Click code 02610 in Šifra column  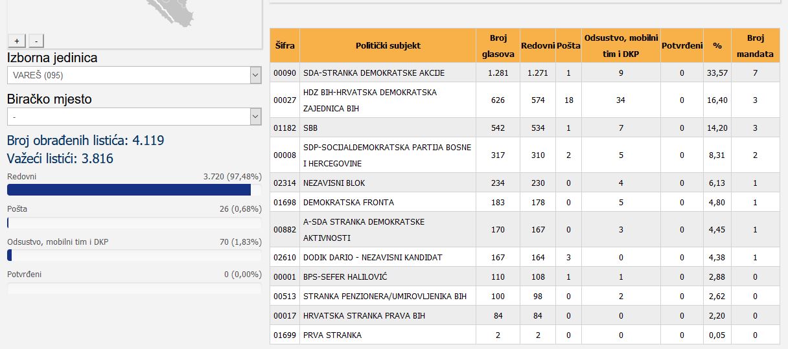tap(284, 258)
